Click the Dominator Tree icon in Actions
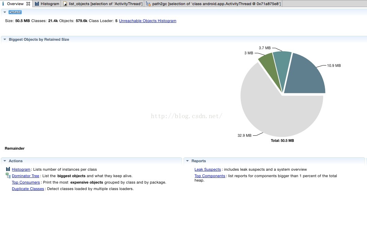The image size is (367, 225). (x=8, y=175)
